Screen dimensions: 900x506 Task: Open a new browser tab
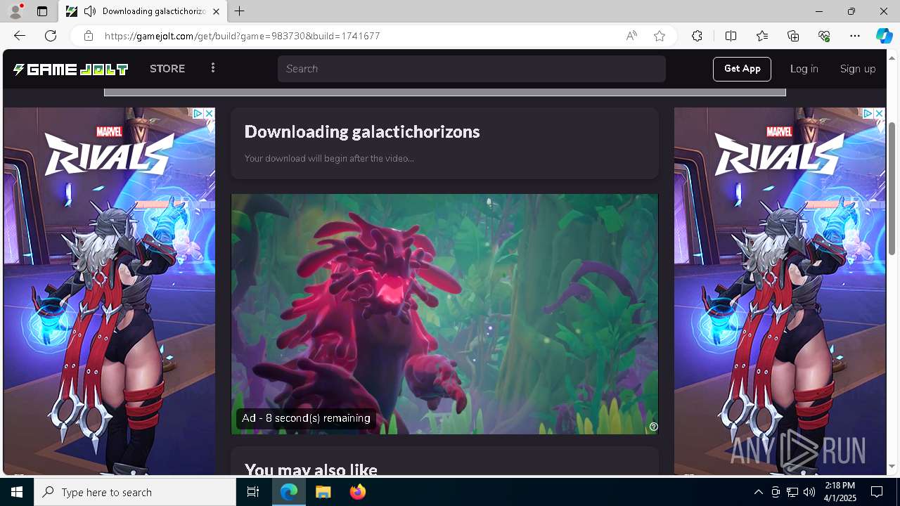[x=239, y=11]
